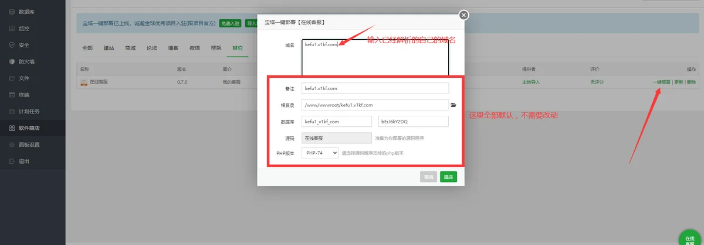Click the folder browse icon beside 根目录
The image size is (704, 245).
[453, 105]
